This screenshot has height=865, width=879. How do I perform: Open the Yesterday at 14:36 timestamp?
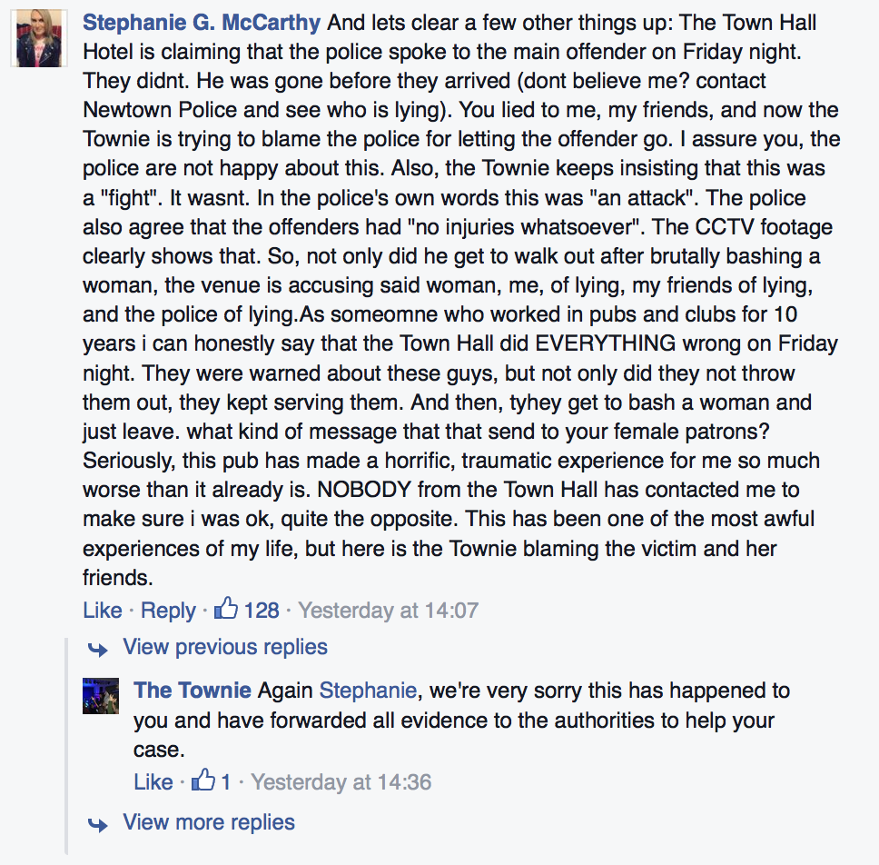[x=341, y=781]
